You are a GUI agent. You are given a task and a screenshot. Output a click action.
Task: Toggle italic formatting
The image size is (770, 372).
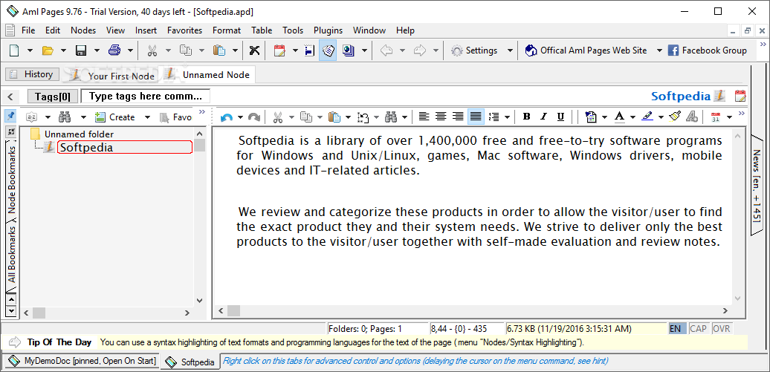543,117
